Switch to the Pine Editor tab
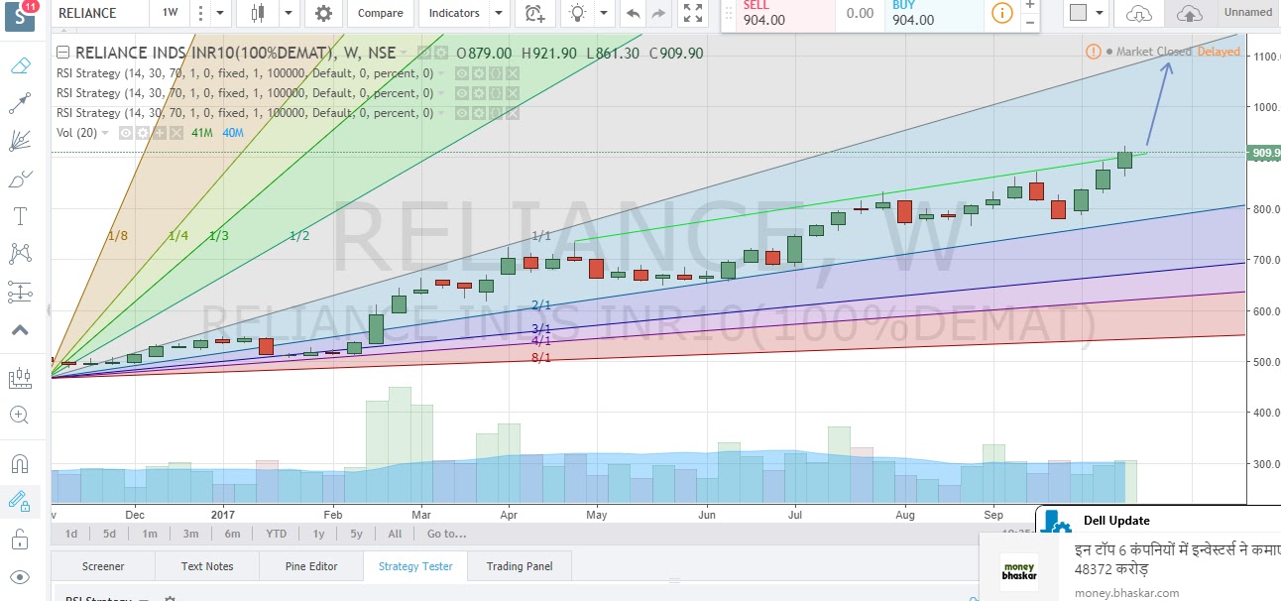Viewport: 1281px width, 601px height. (x=312, y=565)
